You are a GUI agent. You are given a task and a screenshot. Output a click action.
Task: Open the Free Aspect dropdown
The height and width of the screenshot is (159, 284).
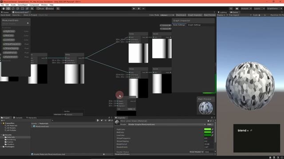240,15
